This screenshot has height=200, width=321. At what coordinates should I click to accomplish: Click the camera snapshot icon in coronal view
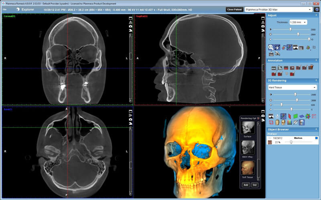click(x=131, y=26)
